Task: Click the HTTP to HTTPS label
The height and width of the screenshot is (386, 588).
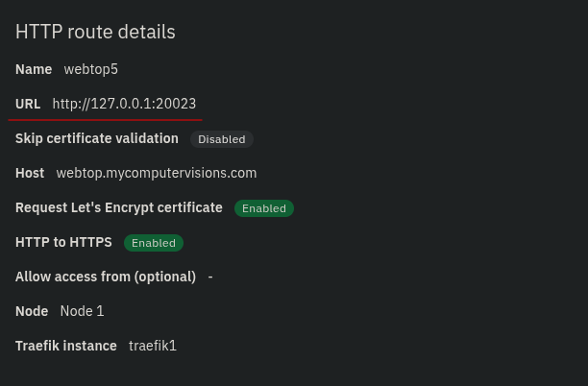Action: (x=63, y=242)
